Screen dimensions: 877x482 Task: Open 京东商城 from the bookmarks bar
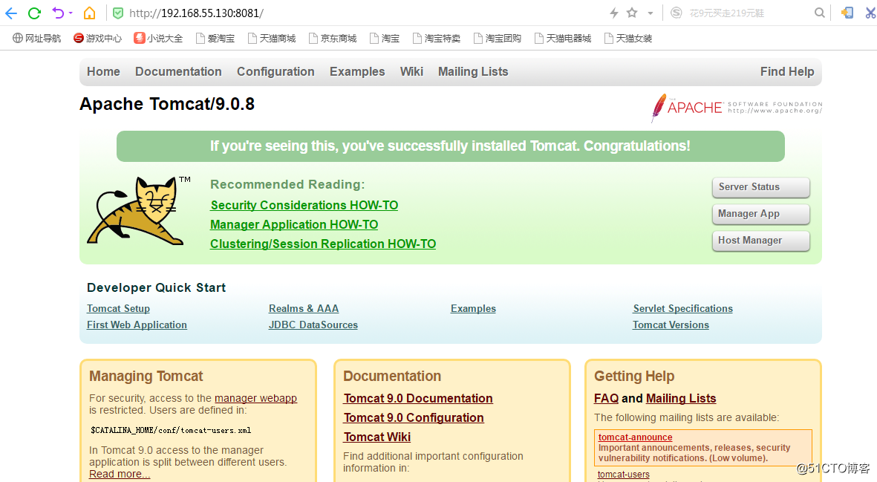click(332, 37)
